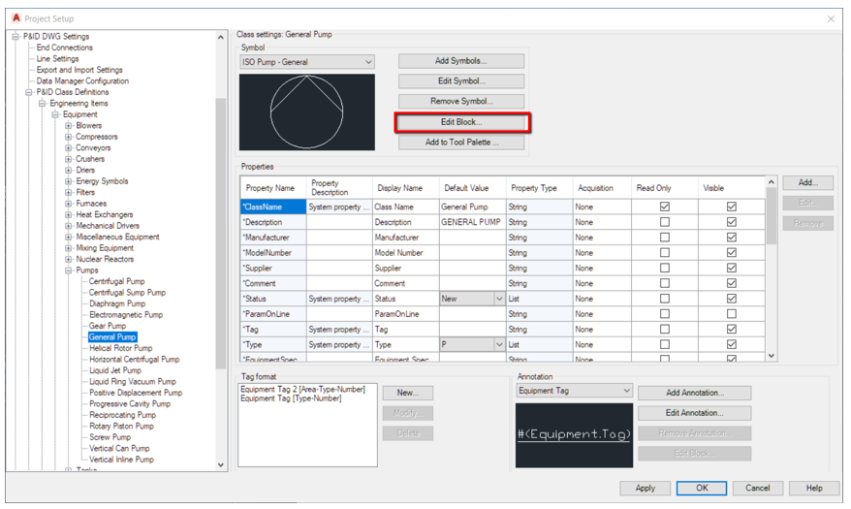
Task: Click the Add Symbols button
Action: (461, 61)
